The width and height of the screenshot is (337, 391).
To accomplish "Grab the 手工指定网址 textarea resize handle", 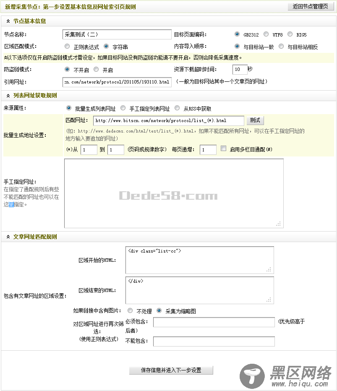I will click(278, 224).
